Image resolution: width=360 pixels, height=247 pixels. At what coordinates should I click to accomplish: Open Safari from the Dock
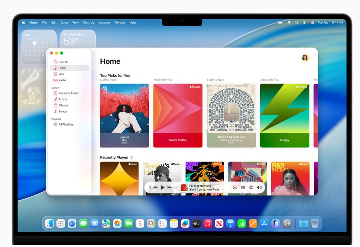[72, 223]
